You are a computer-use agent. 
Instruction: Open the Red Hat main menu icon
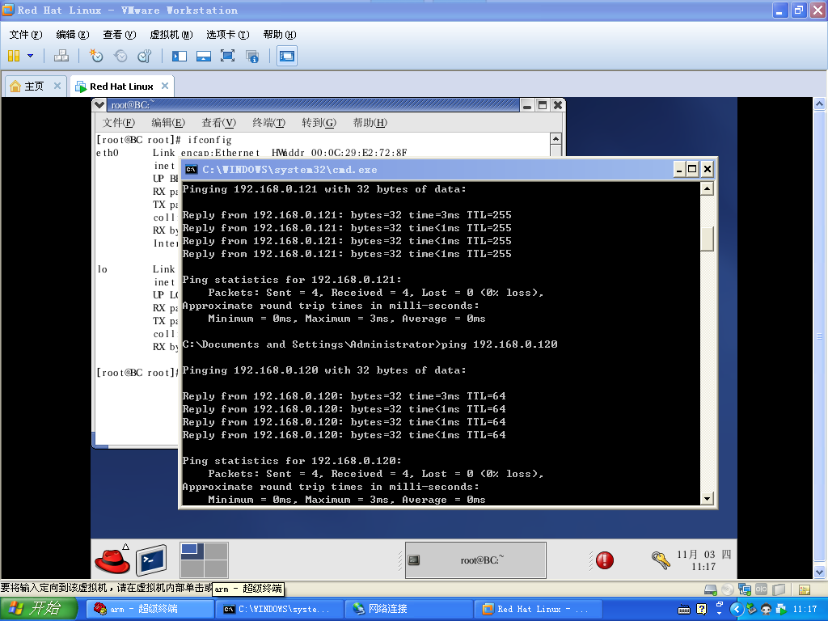(x=112, y=560)
